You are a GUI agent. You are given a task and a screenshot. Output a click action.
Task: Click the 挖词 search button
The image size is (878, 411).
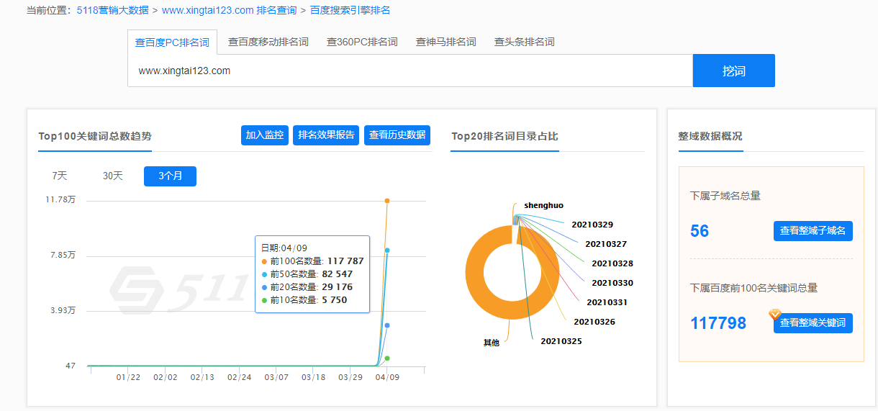click(734, 71)
